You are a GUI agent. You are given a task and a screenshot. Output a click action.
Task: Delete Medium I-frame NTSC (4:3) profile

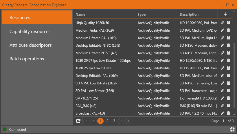228,53
